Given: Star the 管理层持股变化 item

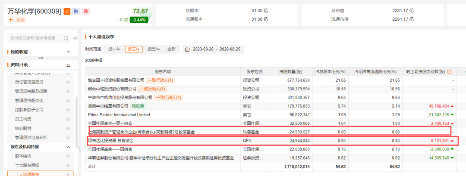Looking at the screenshot, I should [68, 100].
